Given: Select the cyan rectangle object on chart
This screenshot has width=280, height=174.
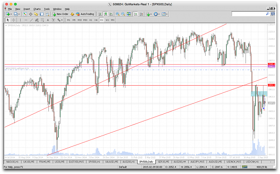Looking at the screenshot, I should coord(259,94).
